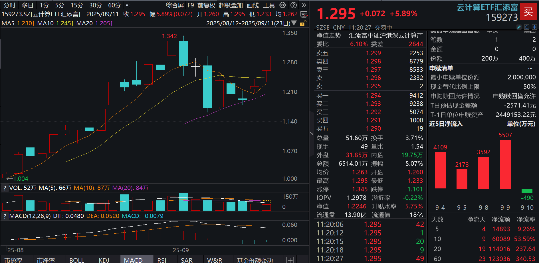Viewport: 539px width, 263px height.
Task: Click the VOL question mark help icon
Action: pos(5,188)
